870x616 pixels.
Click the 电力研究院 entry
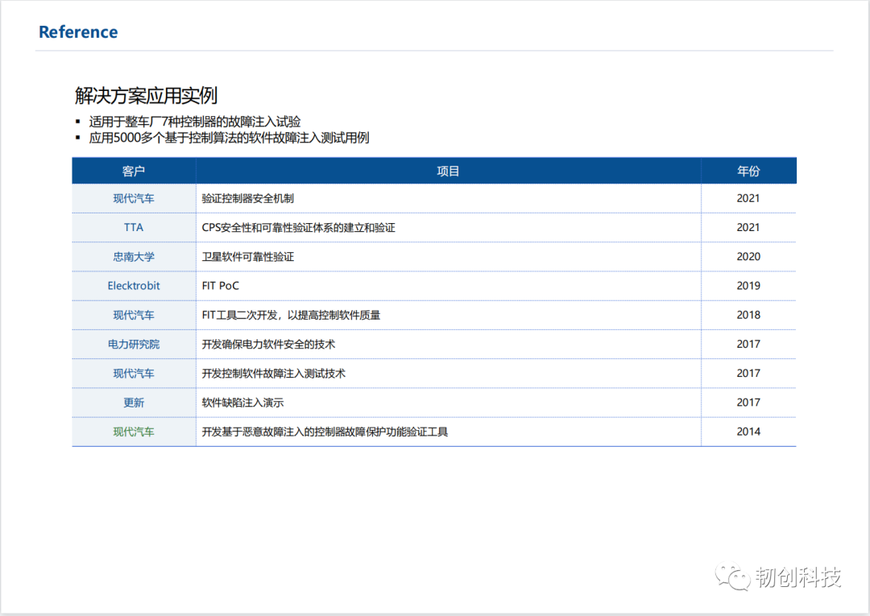(133, 344)
